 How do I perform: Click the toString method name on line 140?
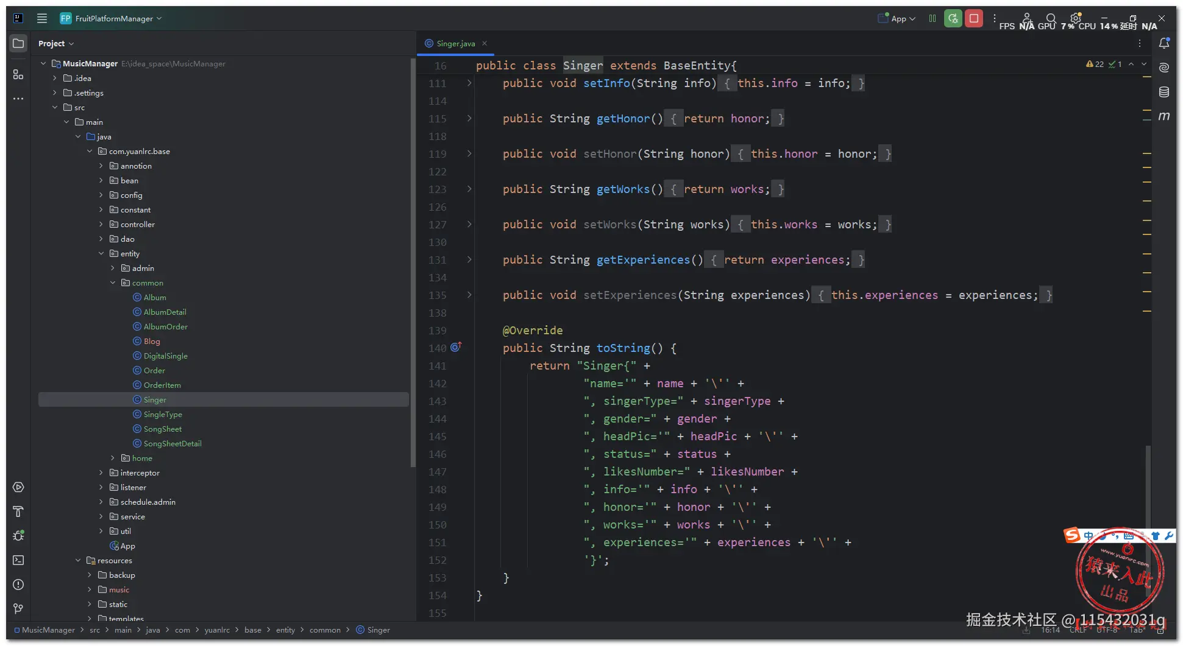623,348
